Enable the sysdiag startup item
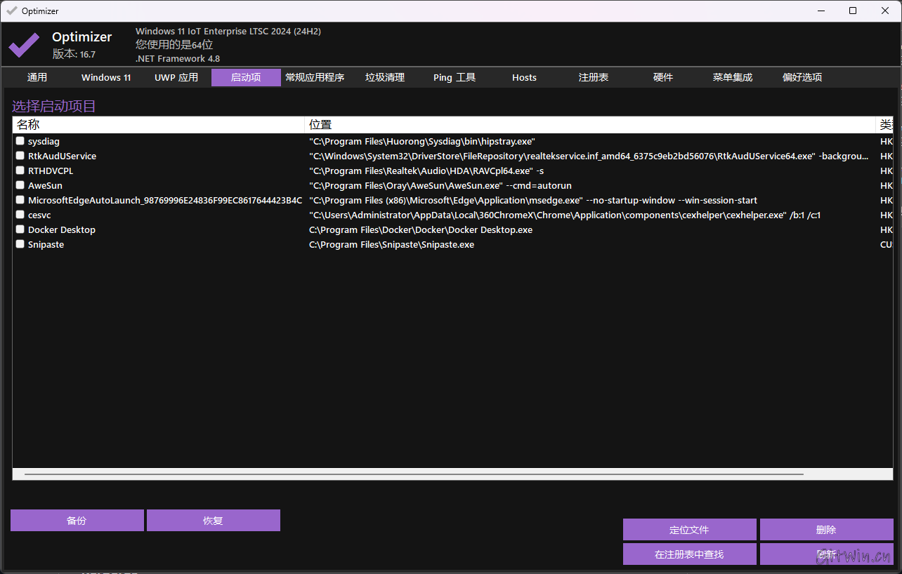The height and width of the screenshot is (574, 902). [20, 140]
